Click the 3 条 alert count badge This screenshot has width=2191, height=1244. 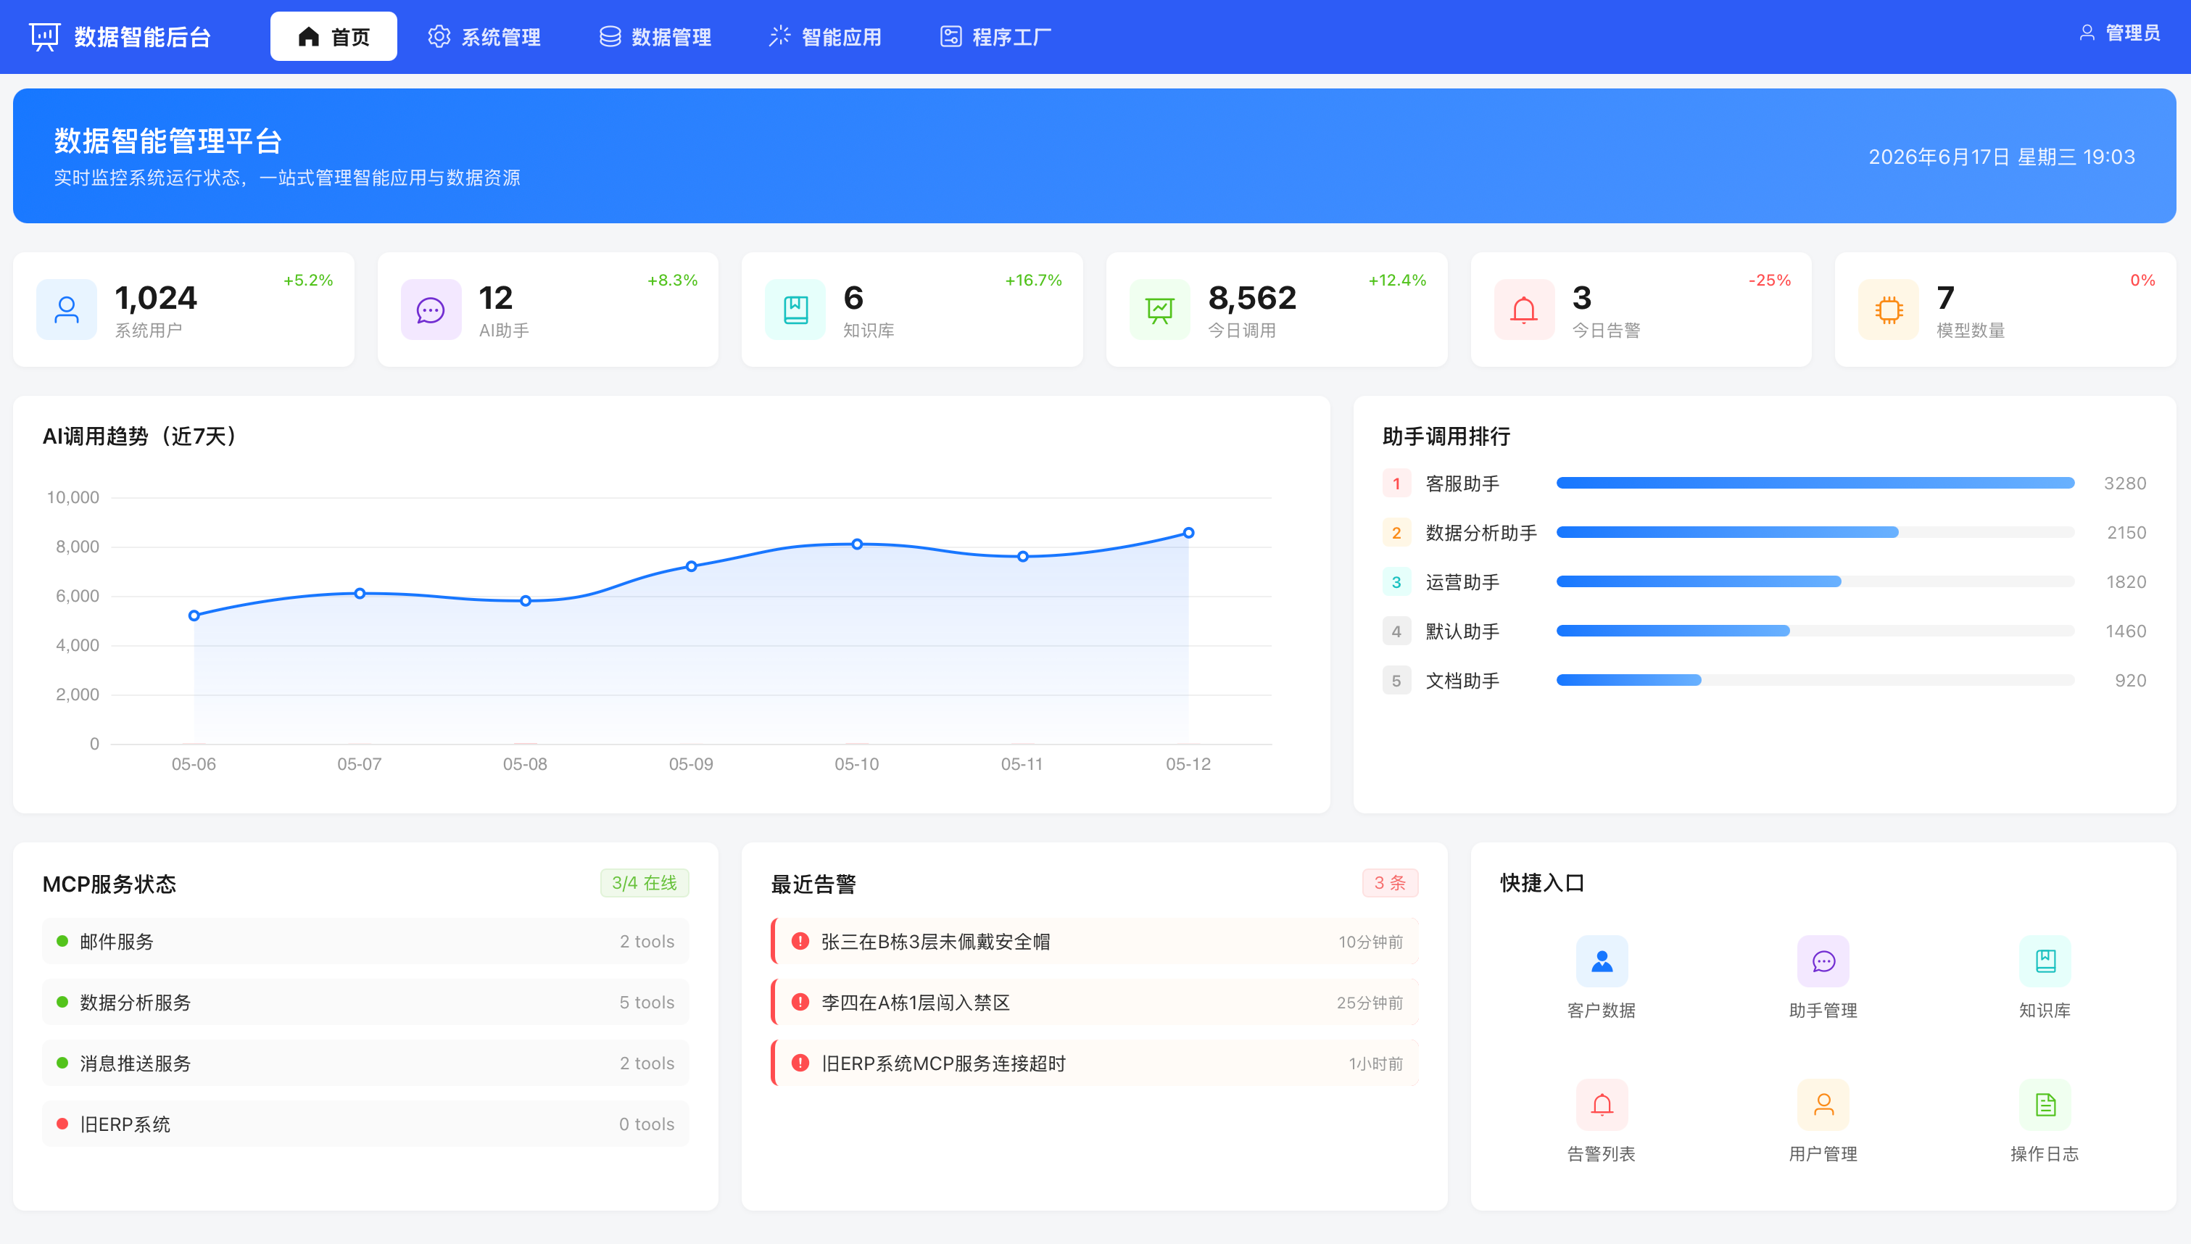1391,882
